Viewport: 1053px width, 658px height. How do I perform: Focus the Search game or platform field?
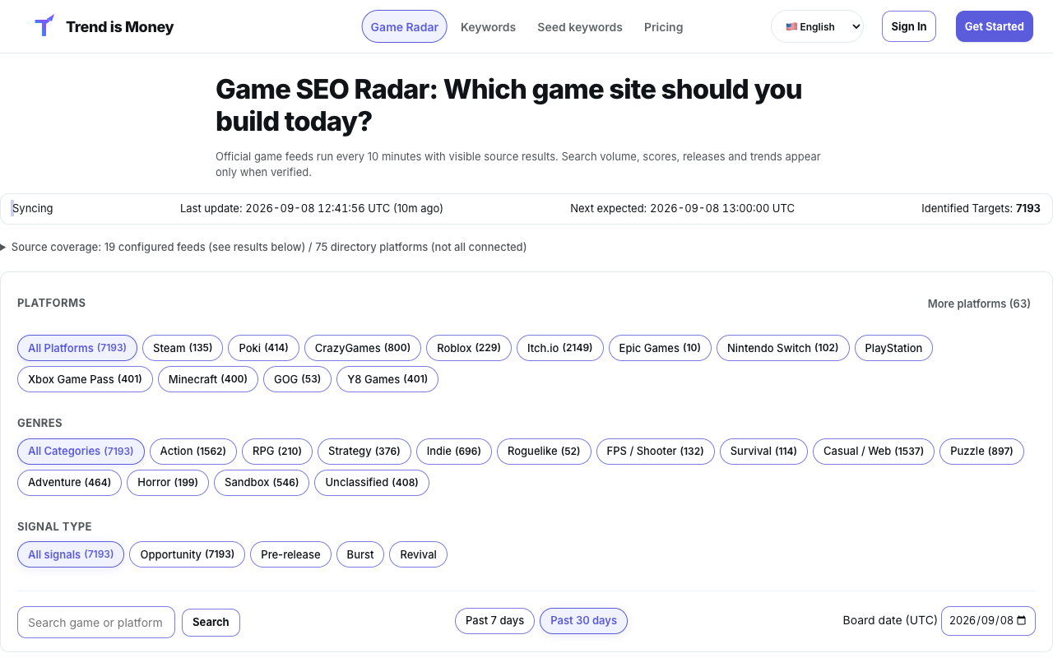point(96,622)
